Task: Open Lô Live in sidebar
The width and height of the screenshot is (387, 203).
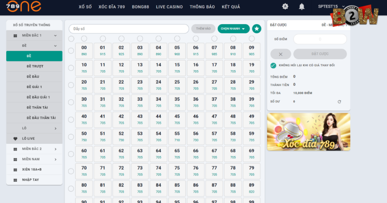Action: coord(34,139)
